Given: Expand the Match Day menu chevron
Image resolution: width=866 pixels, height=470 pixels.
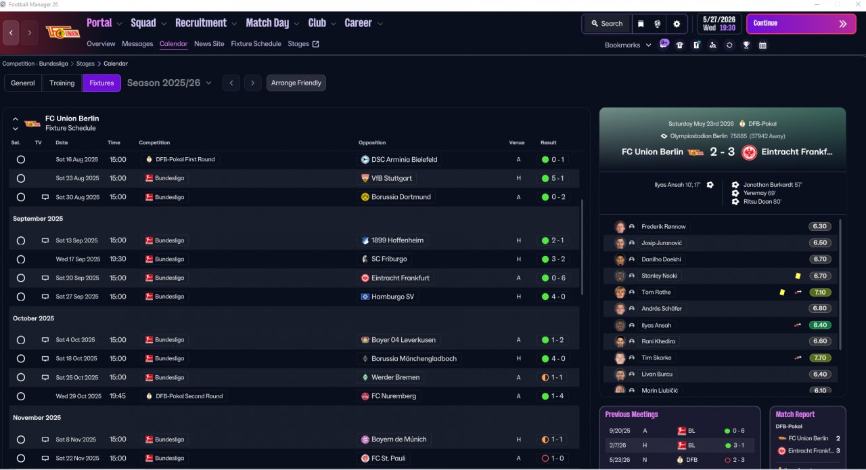Looking at the screenshot, I should tap(296, 24).
